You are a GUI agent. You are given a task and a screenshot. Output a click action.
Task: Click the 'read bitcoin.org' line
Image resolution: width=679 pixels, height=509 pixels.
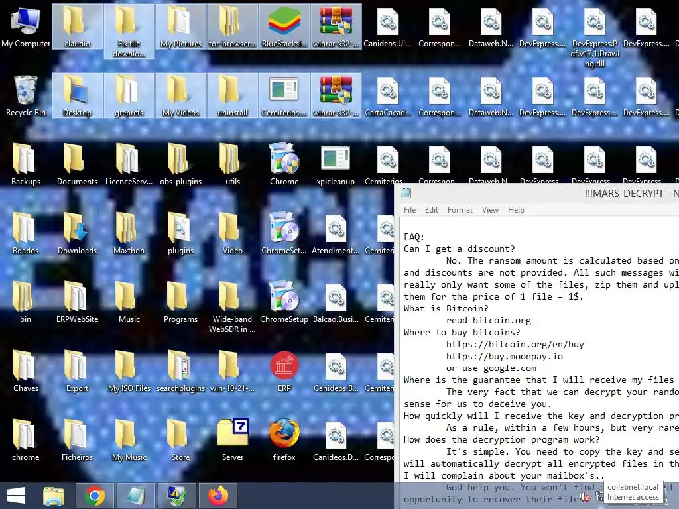point(489,320)
